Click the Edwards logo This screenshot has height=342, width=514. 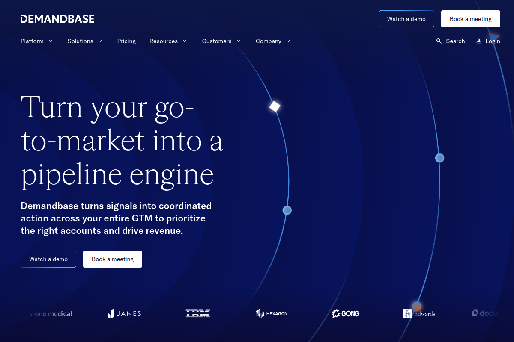tap(419, 314)
